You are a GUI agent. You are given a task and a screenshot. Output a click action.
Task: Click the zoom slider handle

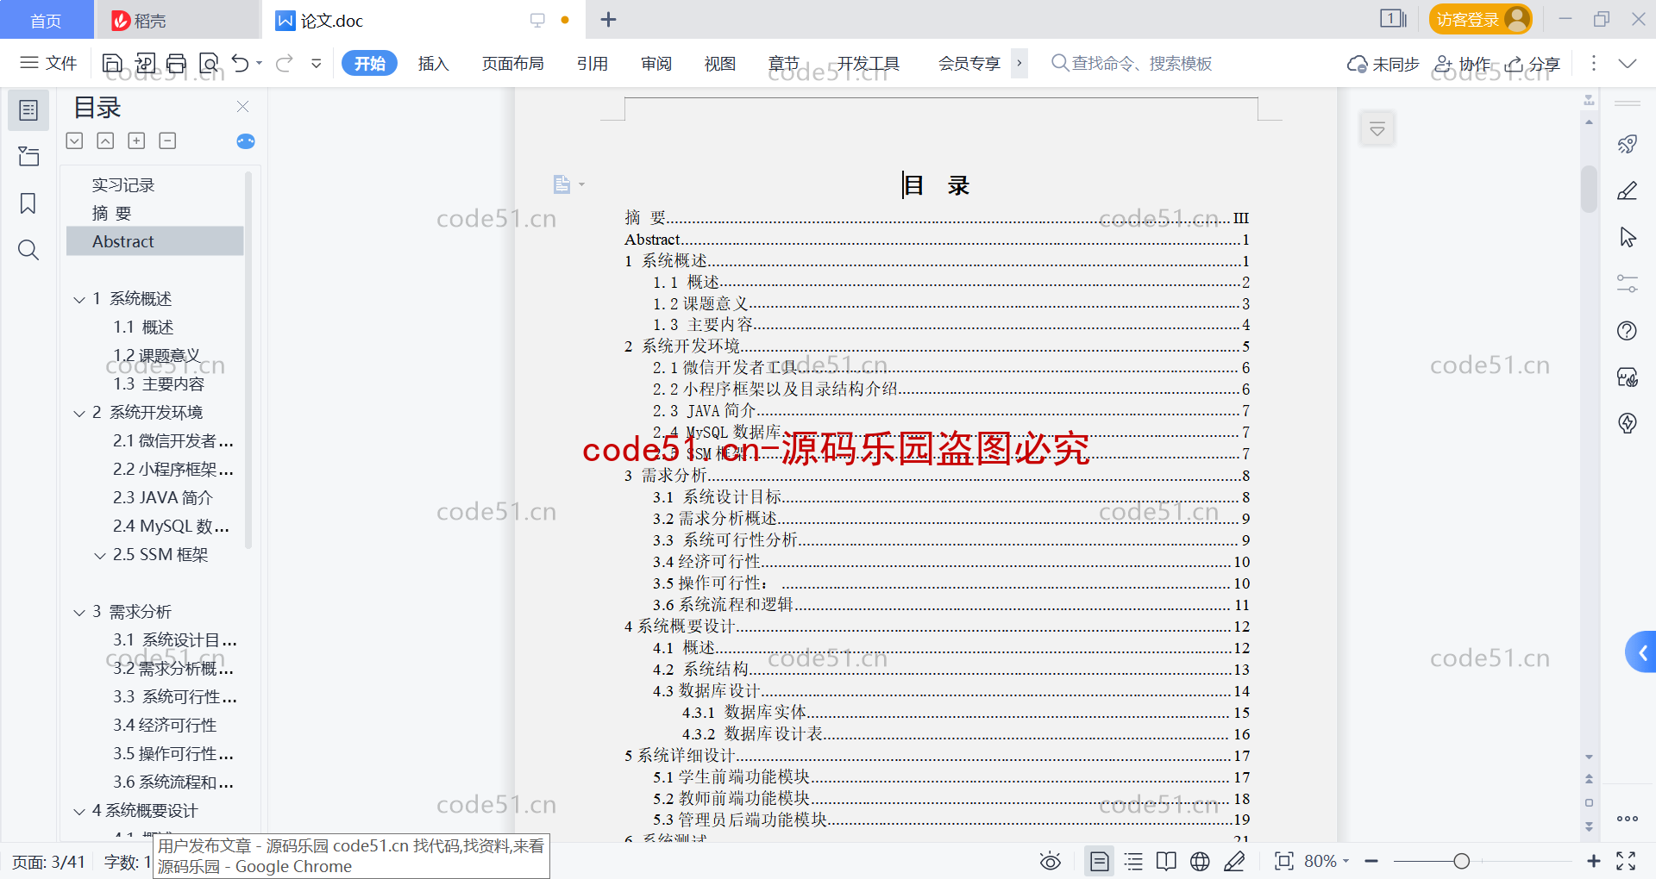coord(1461,861)
